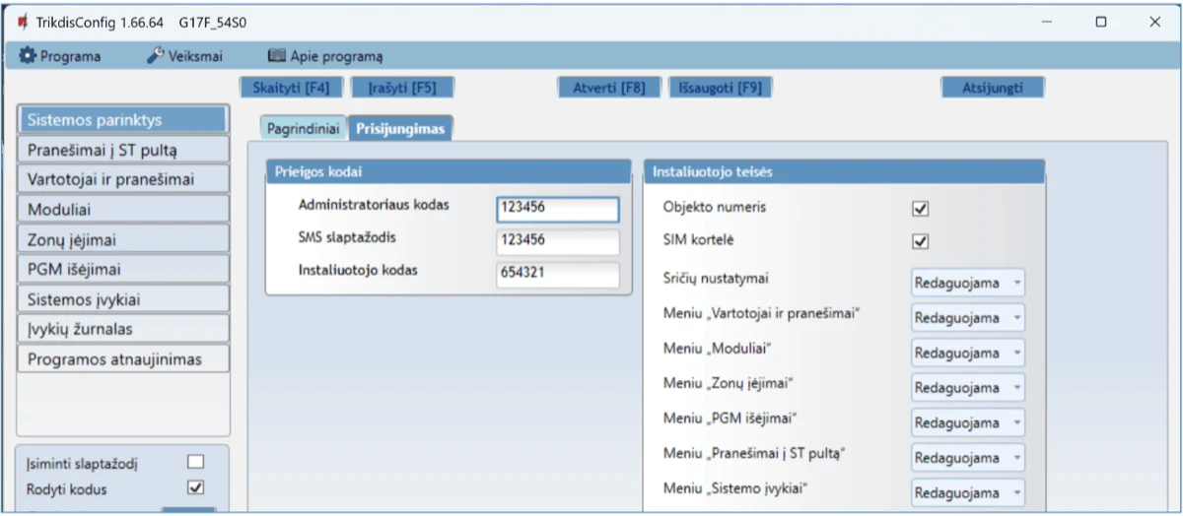This screenshot has width=1183, height=516.
Task: Expand the Sričių nustatymai dropdown
Action: pos(967,284)
